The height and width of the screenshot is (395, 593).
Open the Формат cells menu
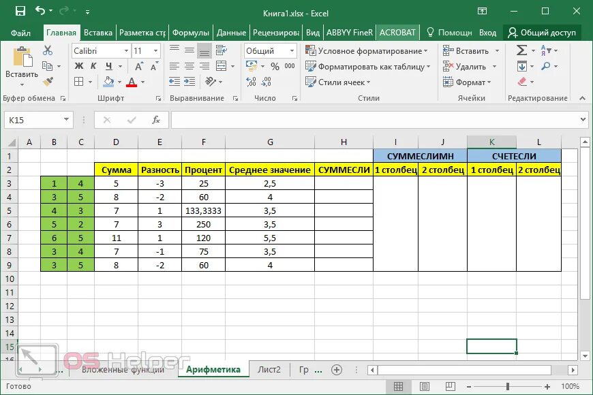pos(467,82)
